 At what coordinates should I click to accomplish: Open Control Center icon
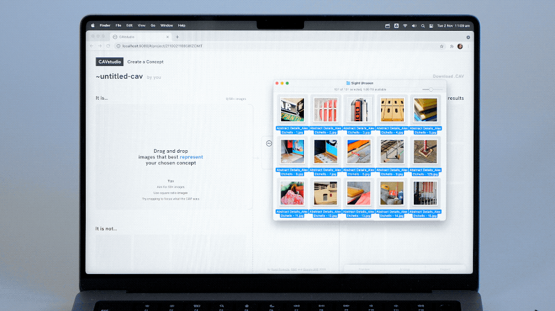(431, 26)
